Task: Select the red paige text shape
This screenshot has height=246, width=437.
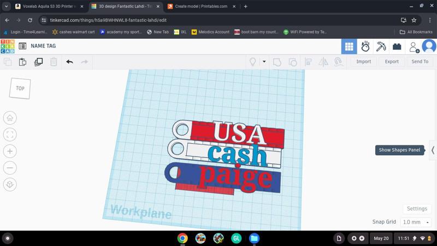Action: [x=235, y=179]
